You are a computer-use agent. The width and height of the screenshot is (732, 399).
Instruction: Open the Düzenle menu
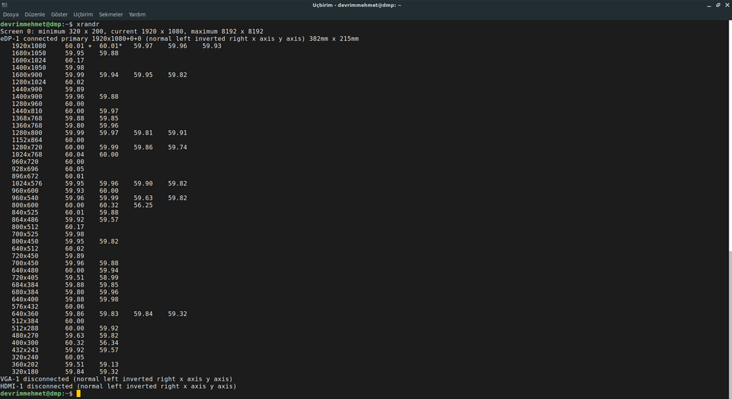[x=35, y=14]
